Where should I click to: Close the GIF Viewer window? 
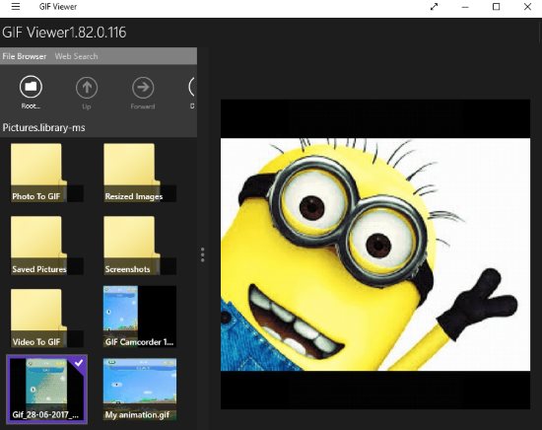coord(527,7)
